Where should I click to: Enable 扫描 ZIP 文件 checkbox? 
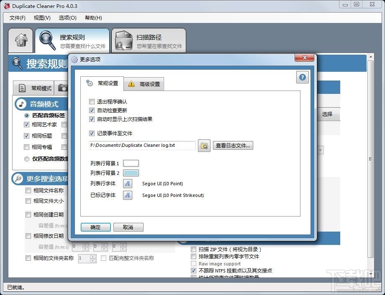click(193, 250)
